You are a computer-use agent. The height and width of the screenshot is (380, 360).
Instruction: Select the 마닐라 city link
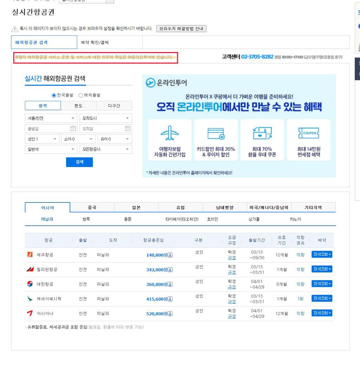47,219
